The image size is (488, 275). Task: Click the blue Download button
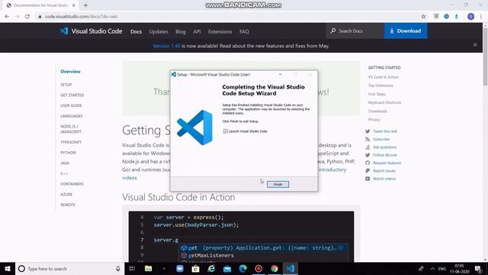[x=406, y=31]
